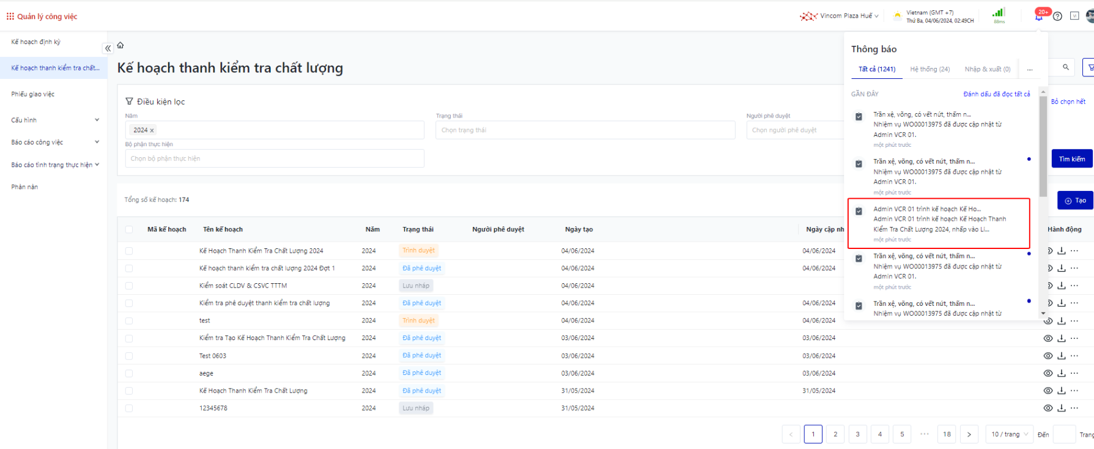The width and height of the screenshot is (1094, 449).
Task: Download the 'Test 0603' plan
Action: (x=1062, y=355)
